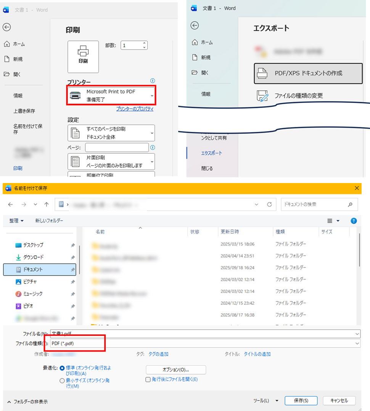Open the ファイルの種類 PDF dropdown
370x411 pixels.
(205, 344)
